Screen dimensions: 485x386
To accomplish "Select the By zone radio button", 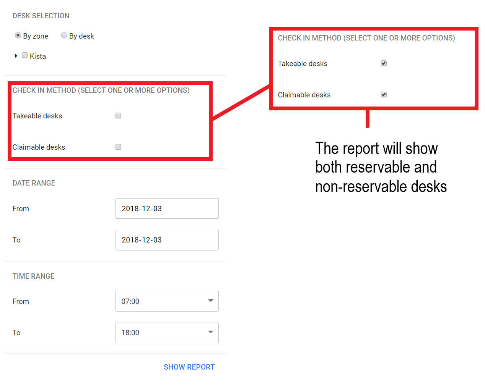I will [18, 36].
